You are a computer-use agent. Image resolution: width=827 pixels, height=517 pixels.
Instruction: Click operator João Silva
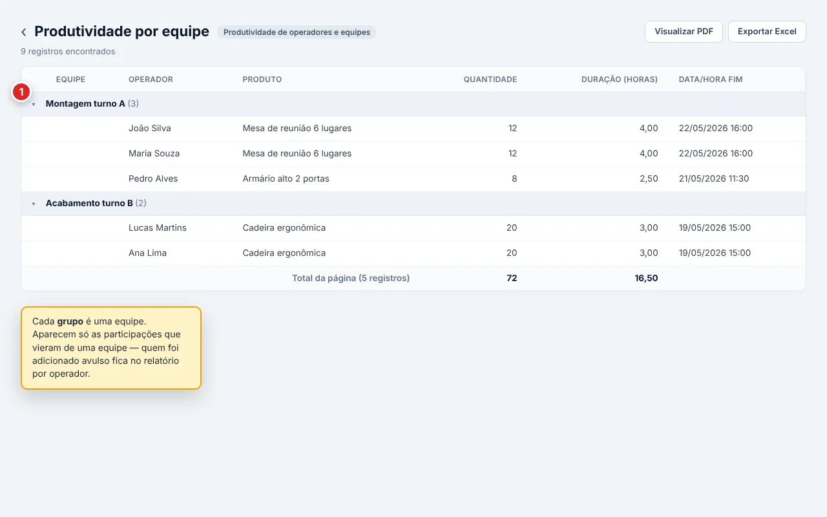point(150,128)
